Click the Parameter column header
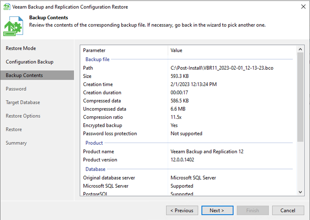310x220 pixels. (94, 50)
